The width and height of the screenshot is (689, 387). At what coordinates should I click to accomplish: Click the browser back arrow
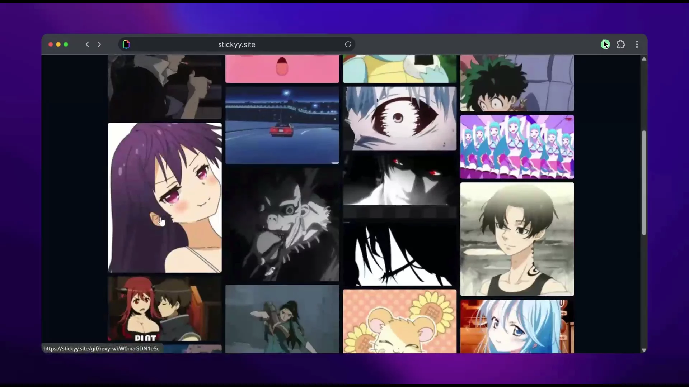coord(87,44)
